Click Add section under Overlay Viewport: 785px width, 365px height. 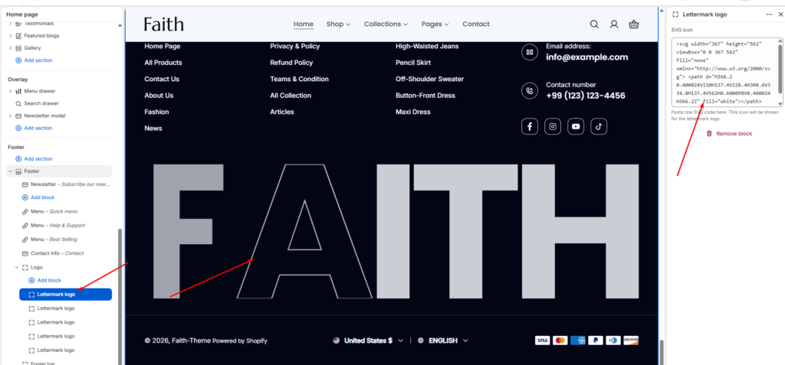point(34,128)
